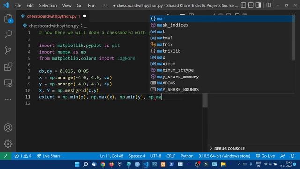
Task: Change indentation via Spaces: 4
Action: 136,156
